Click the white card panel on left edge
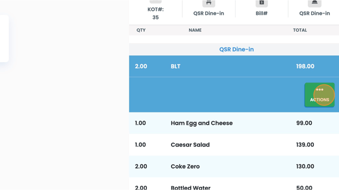 click(x=4, y=38)
